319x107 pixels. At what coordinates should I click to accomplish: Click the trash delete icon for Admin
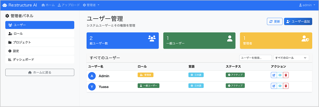286,75
